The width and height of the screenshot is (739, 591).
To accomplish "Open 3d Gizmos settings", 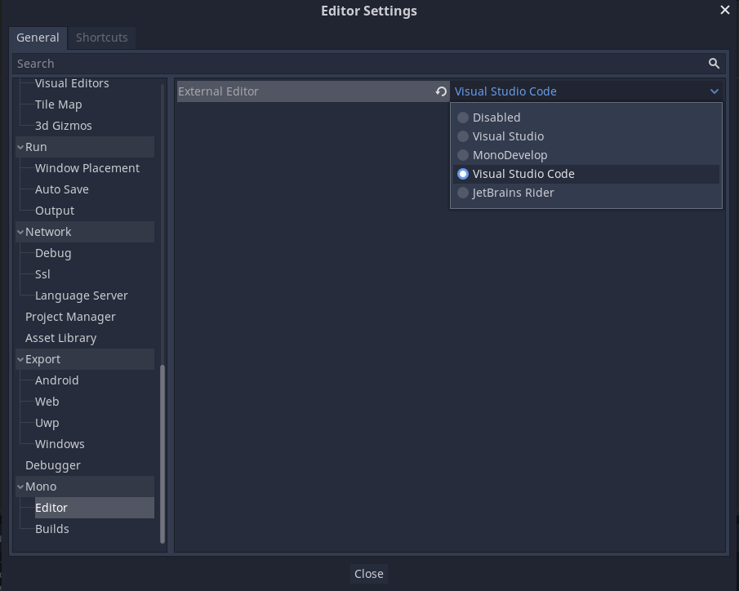I will pos(63,126).
